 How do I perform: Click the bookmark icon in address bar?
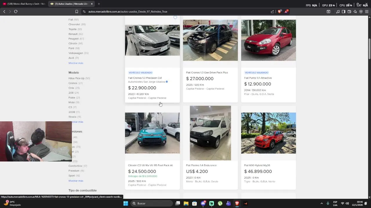77,12
